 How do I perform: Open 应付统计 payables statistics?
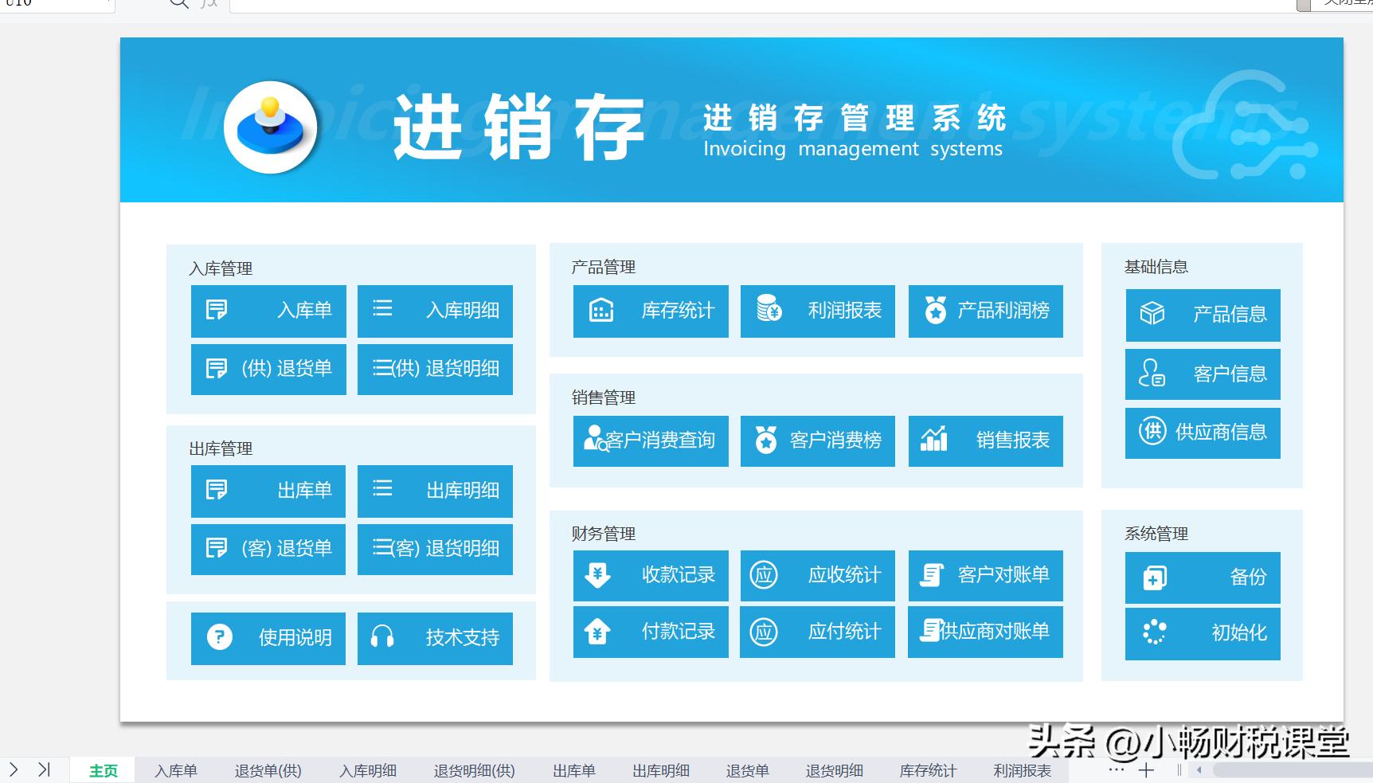coord(817,632)
